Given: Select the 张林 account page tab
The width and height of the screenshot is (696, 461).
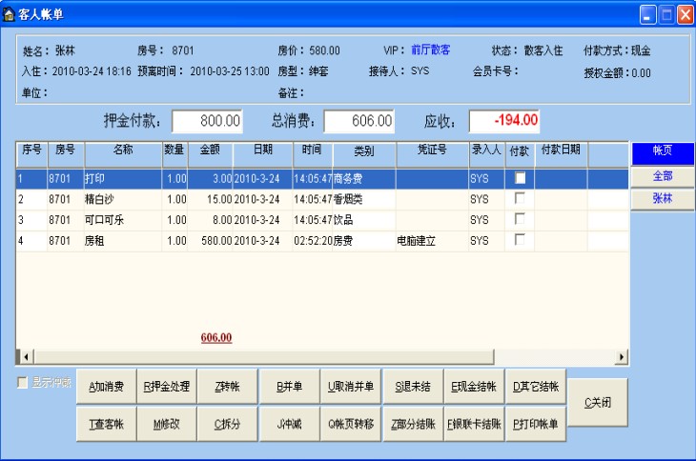Looking at the screenshot, I should coord(662,198).
